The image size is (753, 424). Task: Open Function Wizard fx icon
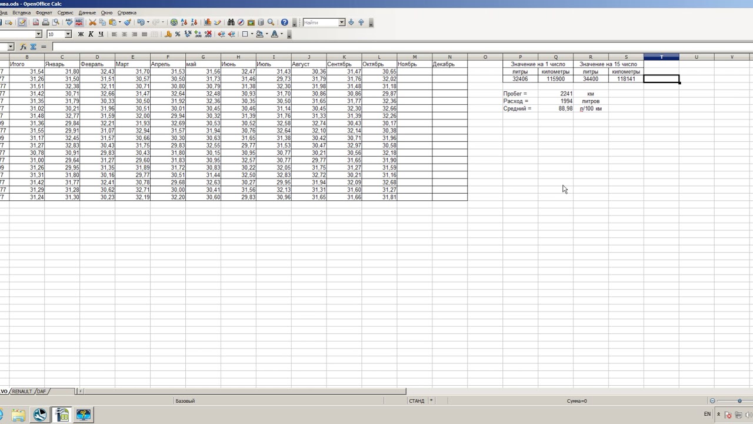[x=24, y=47]
